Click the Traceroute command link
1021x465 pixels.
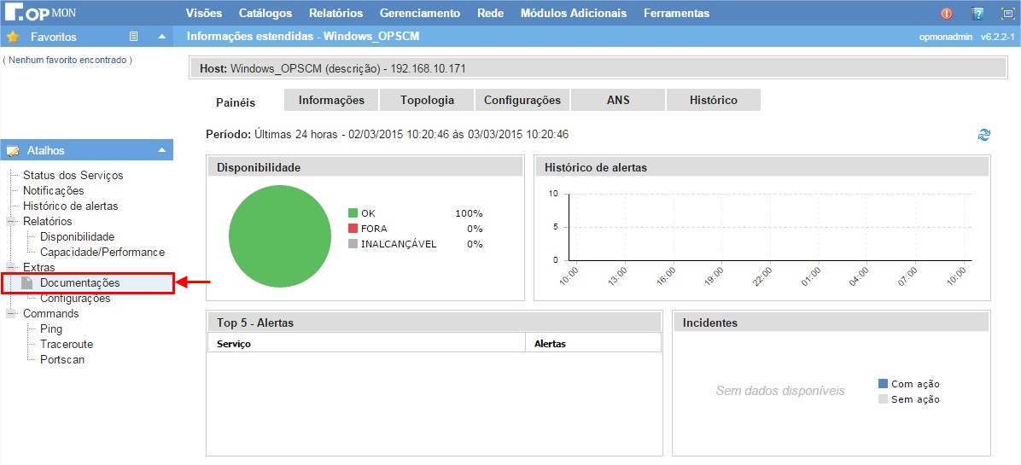point(67,345)
